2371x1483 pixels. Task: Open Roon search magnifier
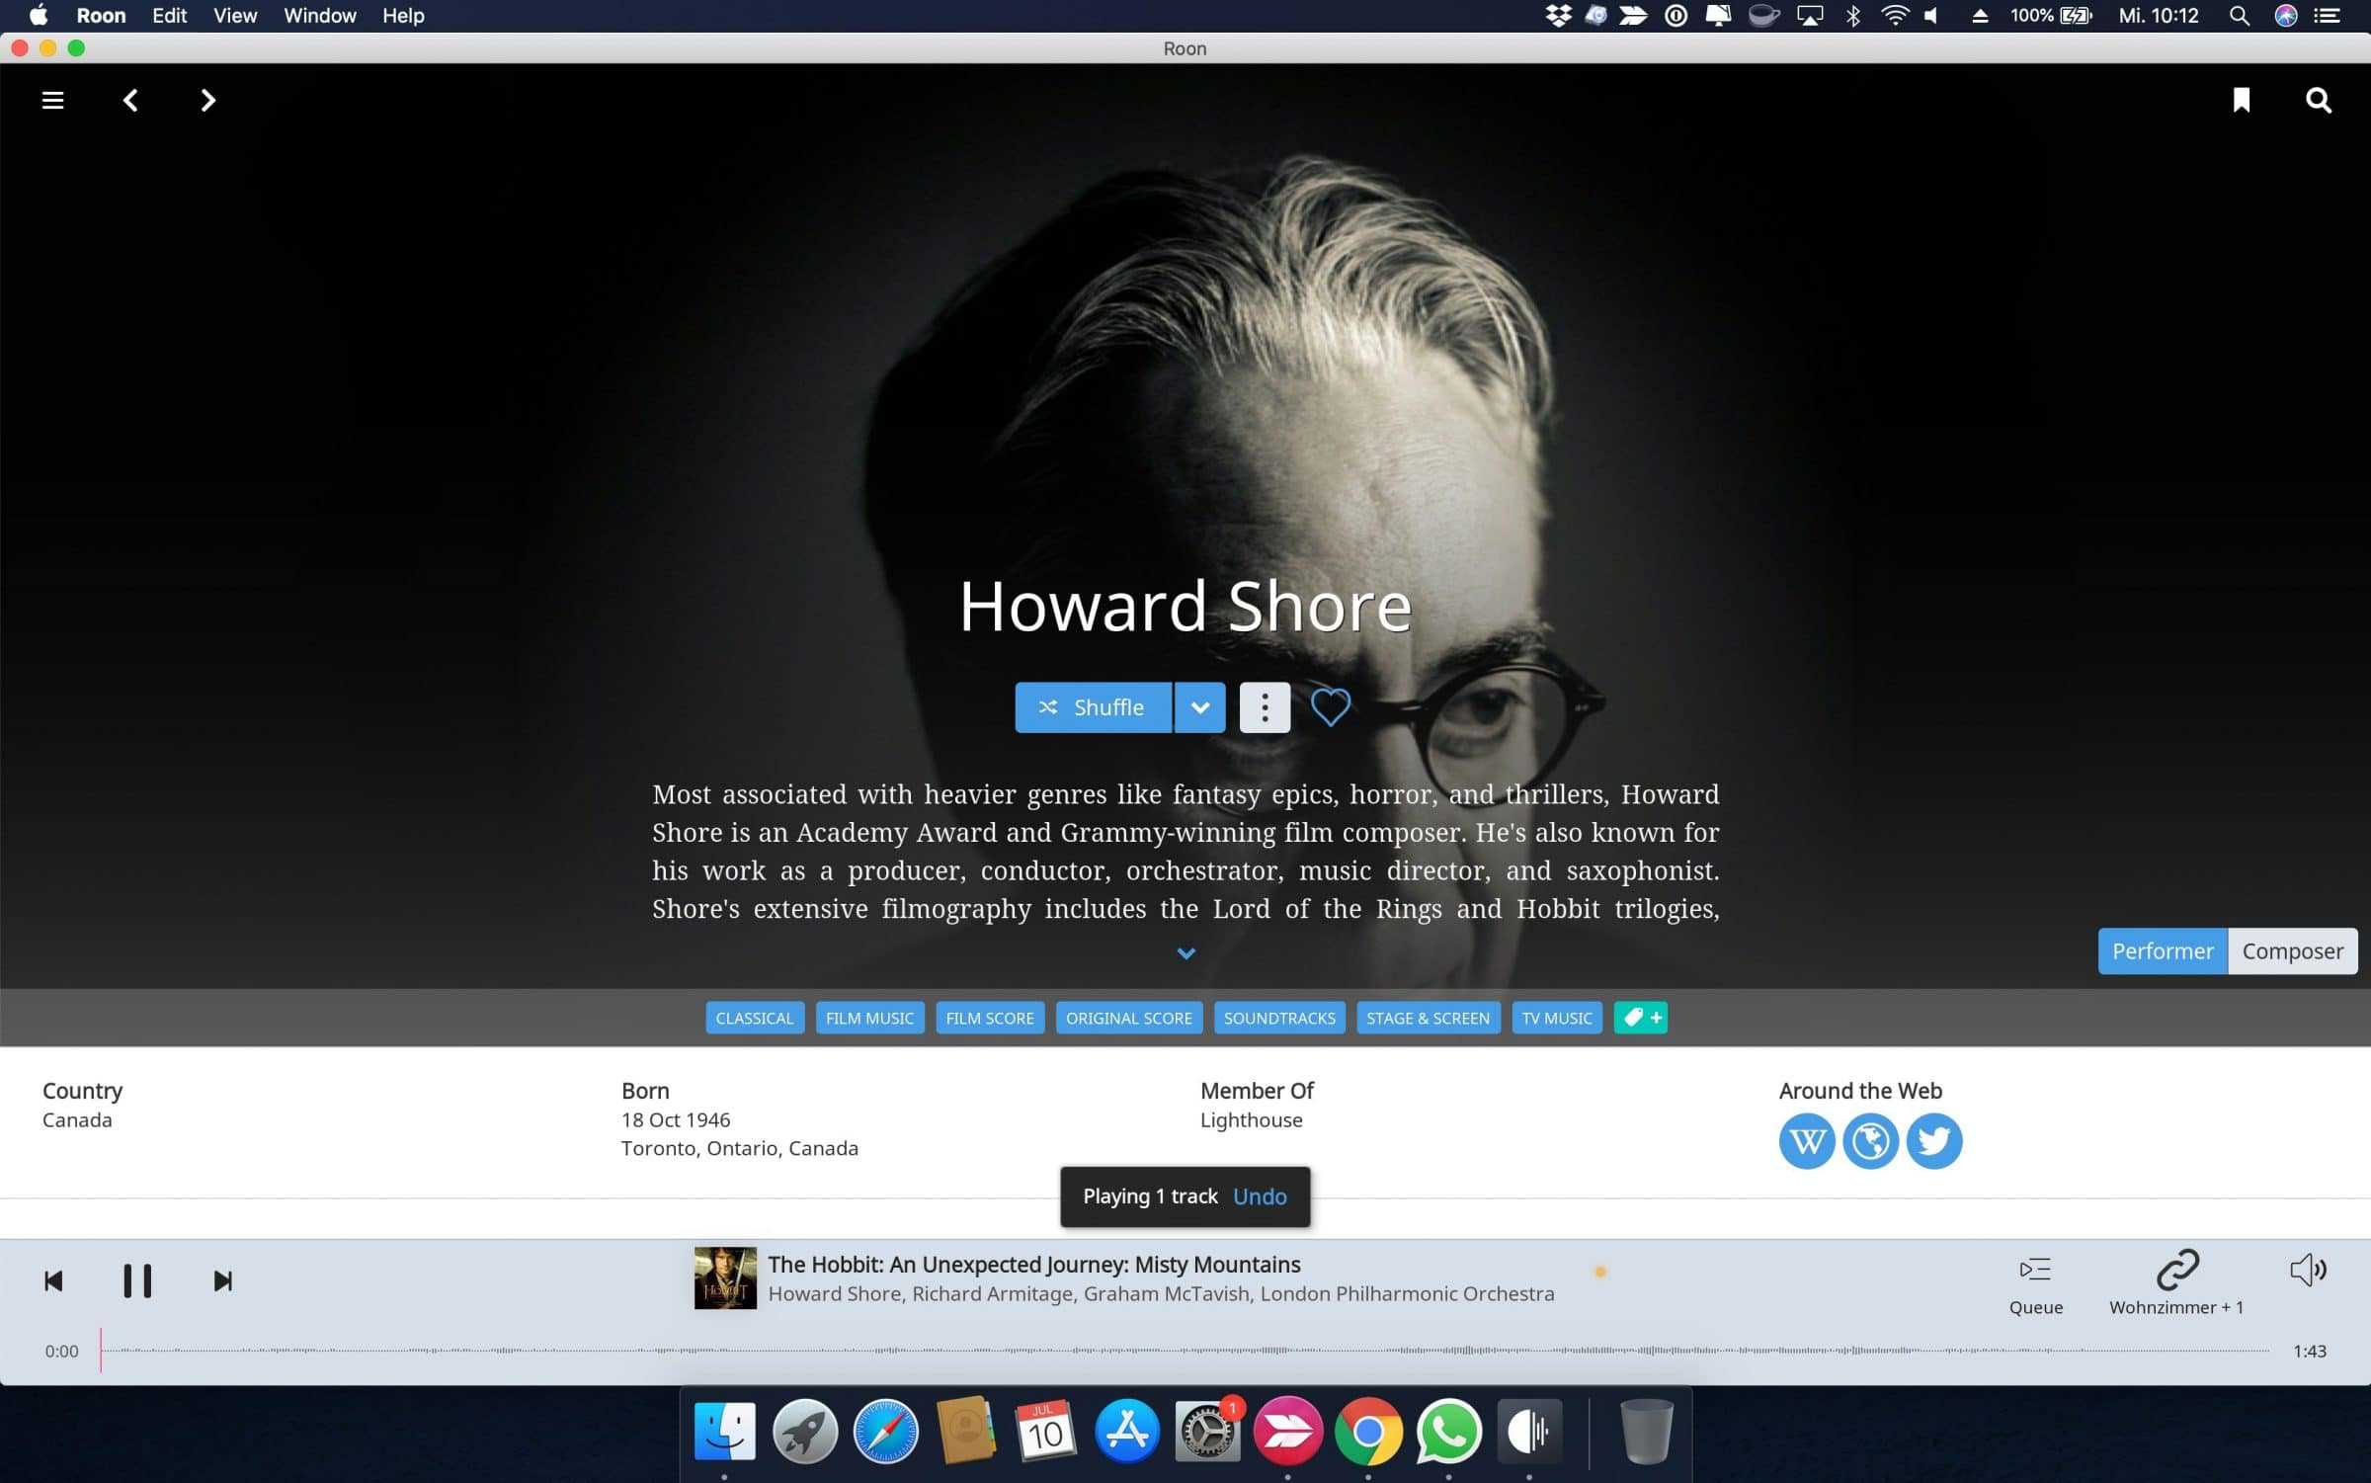coord(2318,100)
